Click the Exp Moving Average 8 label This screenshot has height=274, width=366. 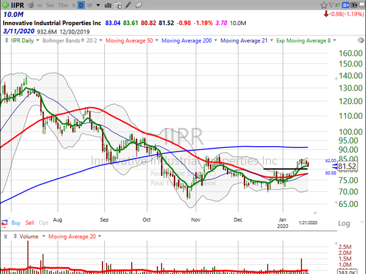pos(303,41)
